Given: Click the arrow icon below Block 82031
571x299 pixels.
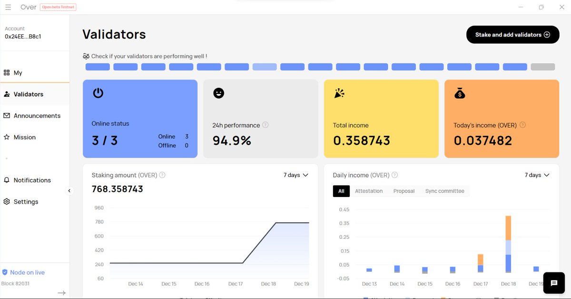Looking at the screenshot, I should point(61,293).
